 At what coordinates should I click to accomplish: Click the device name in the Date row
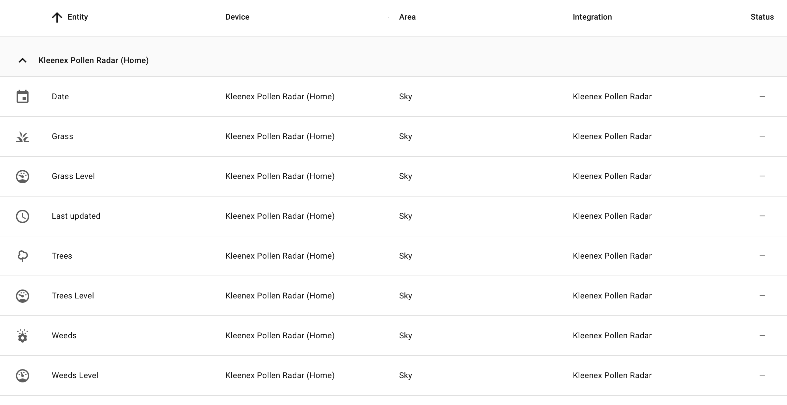pyautogui.click(x=280, y=97)
